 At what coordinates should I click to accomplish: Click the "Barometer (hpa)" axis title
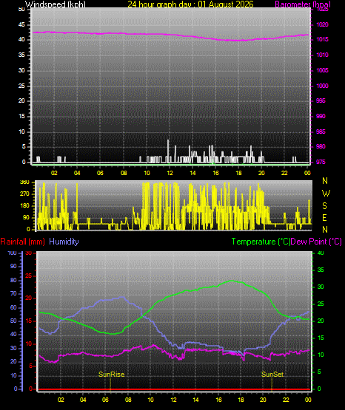(x=303, y=4)
